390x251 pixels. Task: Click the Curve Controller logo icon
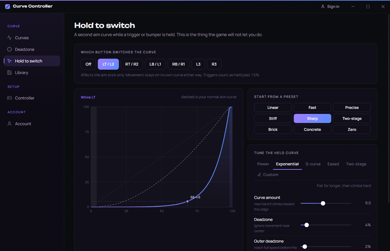[x=8, y=6]
